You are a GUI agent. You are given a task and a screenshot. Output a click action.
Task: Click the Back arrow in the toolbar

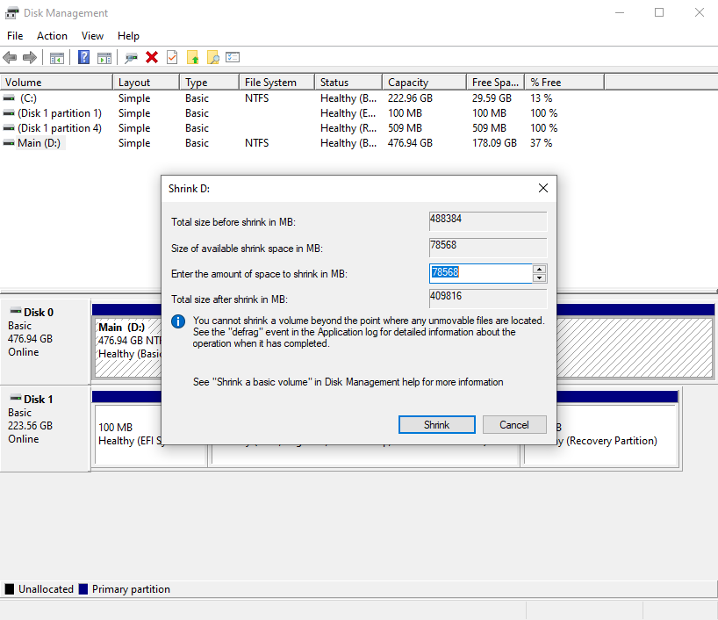[11, 58]
